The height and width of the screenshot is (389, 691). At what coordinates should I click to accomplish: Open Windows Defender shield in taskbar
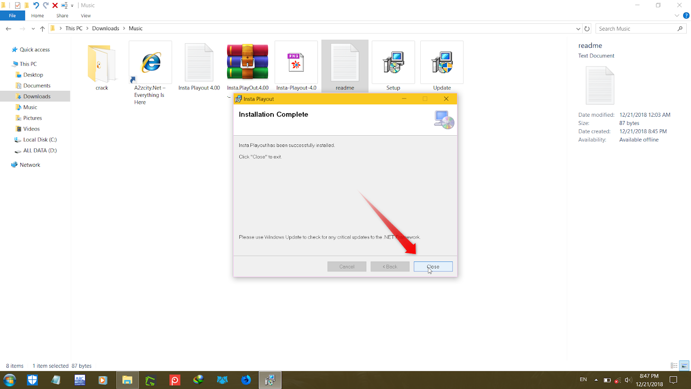click(32, 380)
